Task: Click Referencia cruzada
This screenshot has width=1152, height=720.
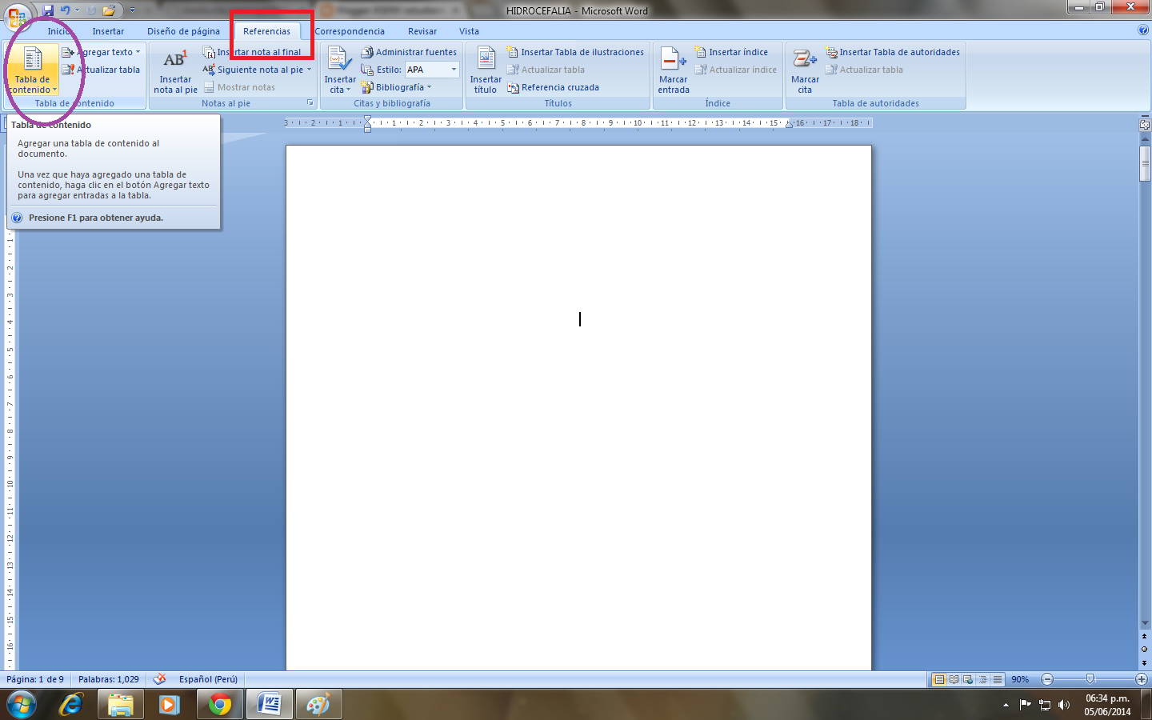Action: click(553, 87)
